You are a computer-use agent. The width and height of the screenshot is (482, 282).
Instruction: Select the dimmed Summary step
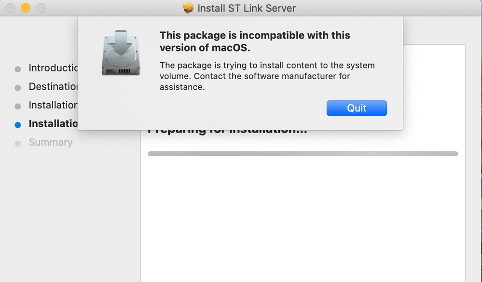[51, 142]
